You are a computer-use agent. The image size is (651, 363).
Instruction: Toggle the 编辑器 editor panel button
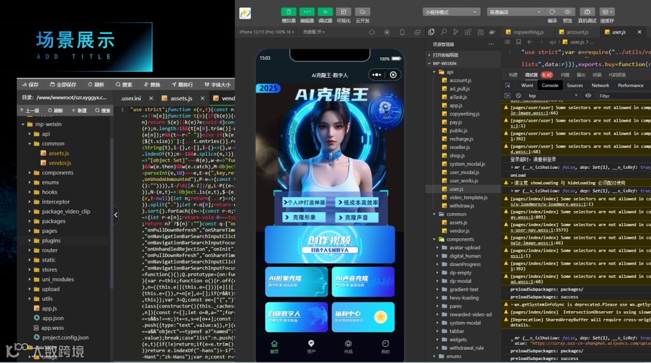[307, 12]
